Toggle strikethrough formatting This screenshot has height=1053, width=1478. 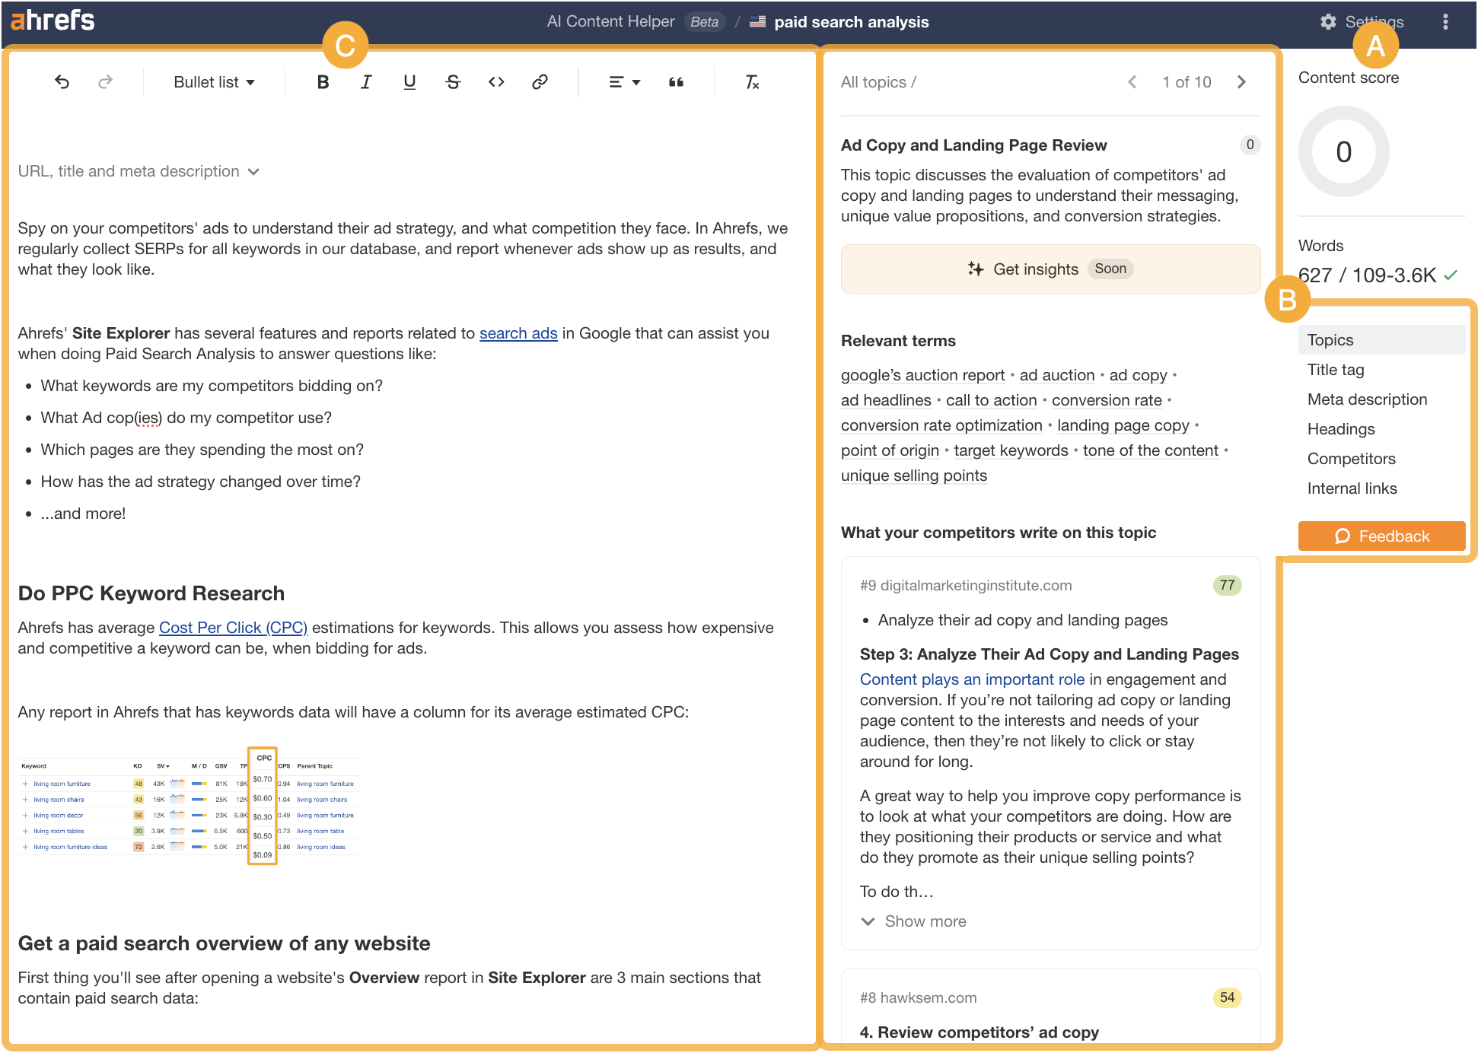click(453, 82)
